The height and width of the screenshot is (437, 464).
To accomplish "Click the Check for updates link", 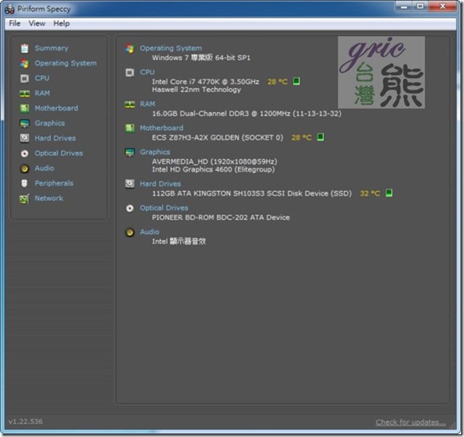I will pyautogui.click(x=410, y=422).
